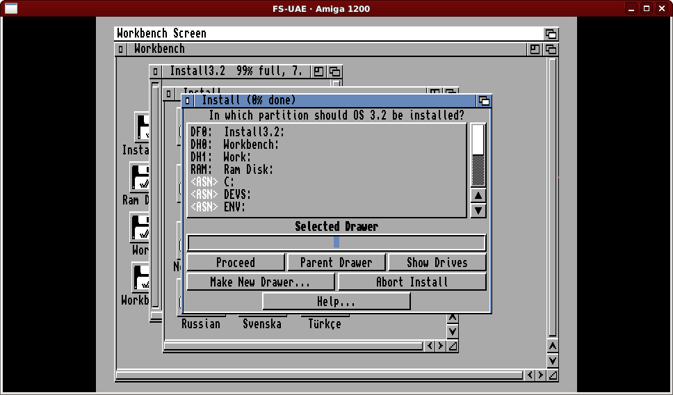Click the Install drawer window right arrow

[441, 346]
